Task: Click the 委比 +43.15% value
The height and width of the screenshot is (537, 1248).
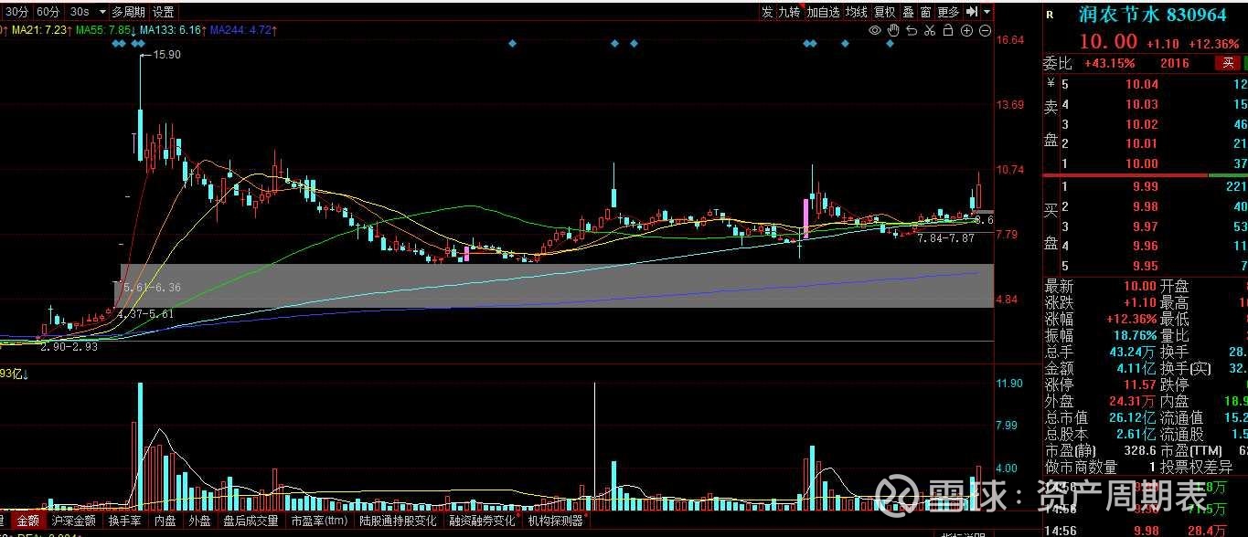Action: tap(1109, 63)
